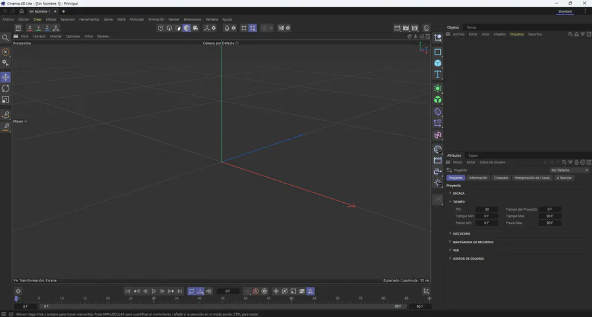Screen dimensions: 592x317
Task: Select the Rotate tool in left toolbar
Action: click(6, 89)
